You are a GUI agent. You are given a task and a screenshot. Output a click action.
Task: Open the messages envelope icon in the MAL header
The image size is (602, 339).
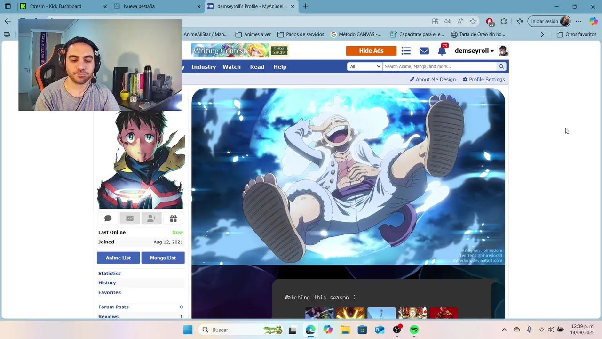[x=424, y=51]
